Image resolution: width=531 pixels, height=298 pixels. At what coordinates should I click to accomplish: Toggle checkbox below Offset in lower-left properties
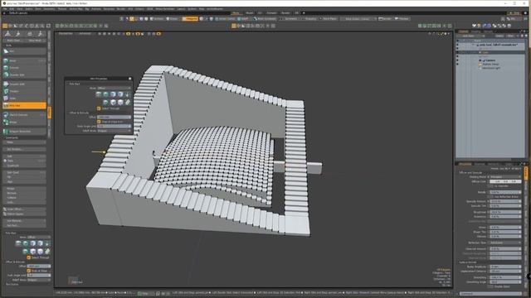coord(29,271)
